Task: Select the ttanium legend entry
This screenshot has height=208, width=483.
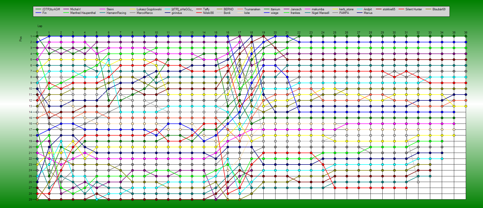Action: [275, 9]
